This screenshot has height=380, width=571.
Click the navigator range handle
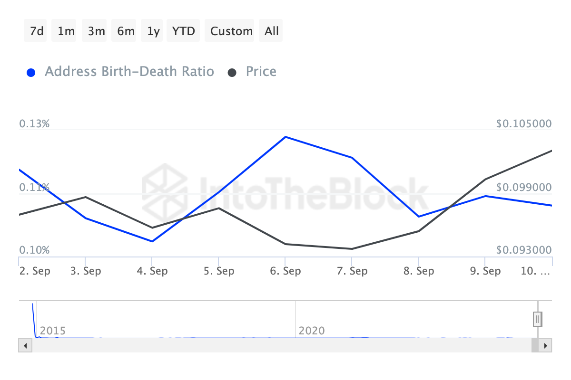(x=537, y=319)
